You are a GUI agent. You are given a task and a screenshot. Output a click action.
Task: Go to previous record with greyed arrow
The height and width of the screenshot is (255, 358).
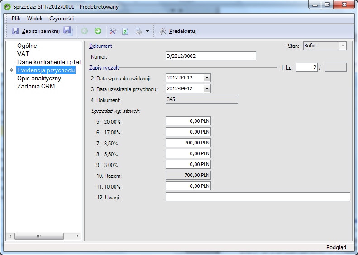click(85, 31)
